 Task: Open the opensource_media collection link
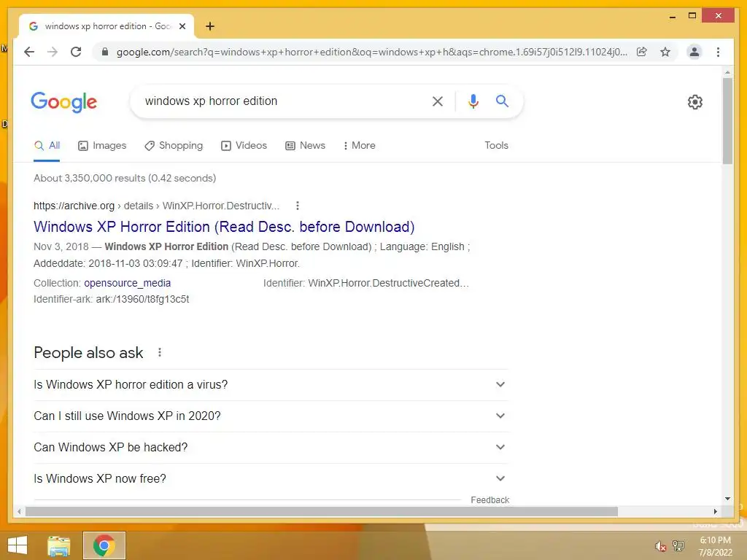(127, 284)
